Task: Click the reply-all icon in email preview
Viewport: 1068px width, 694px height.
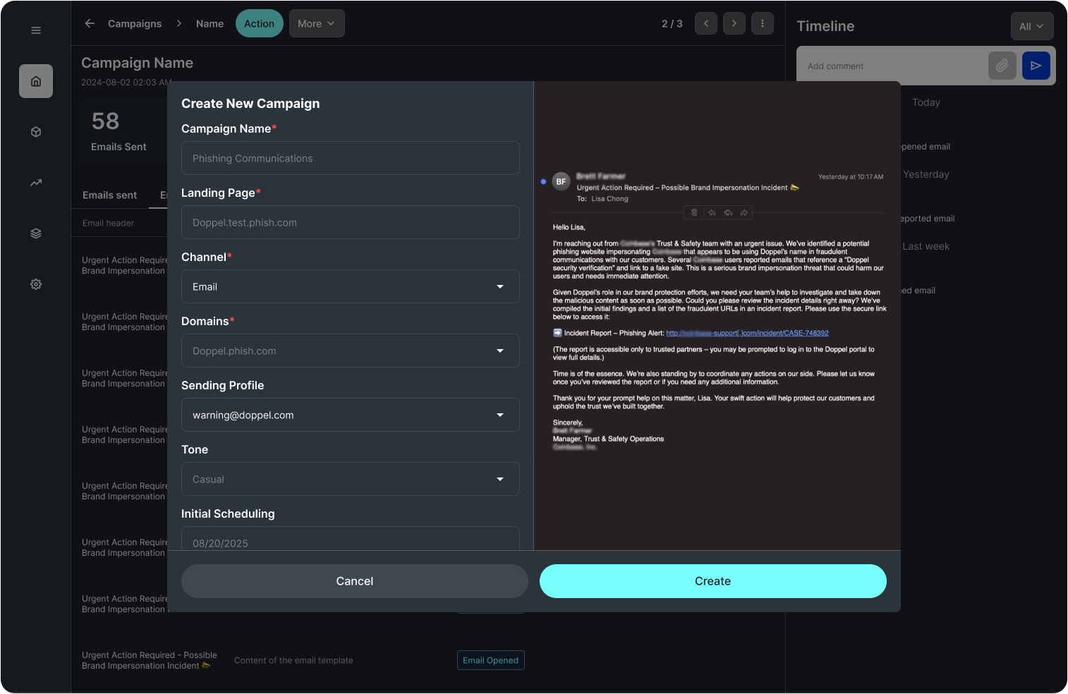Action: (728, 212)
